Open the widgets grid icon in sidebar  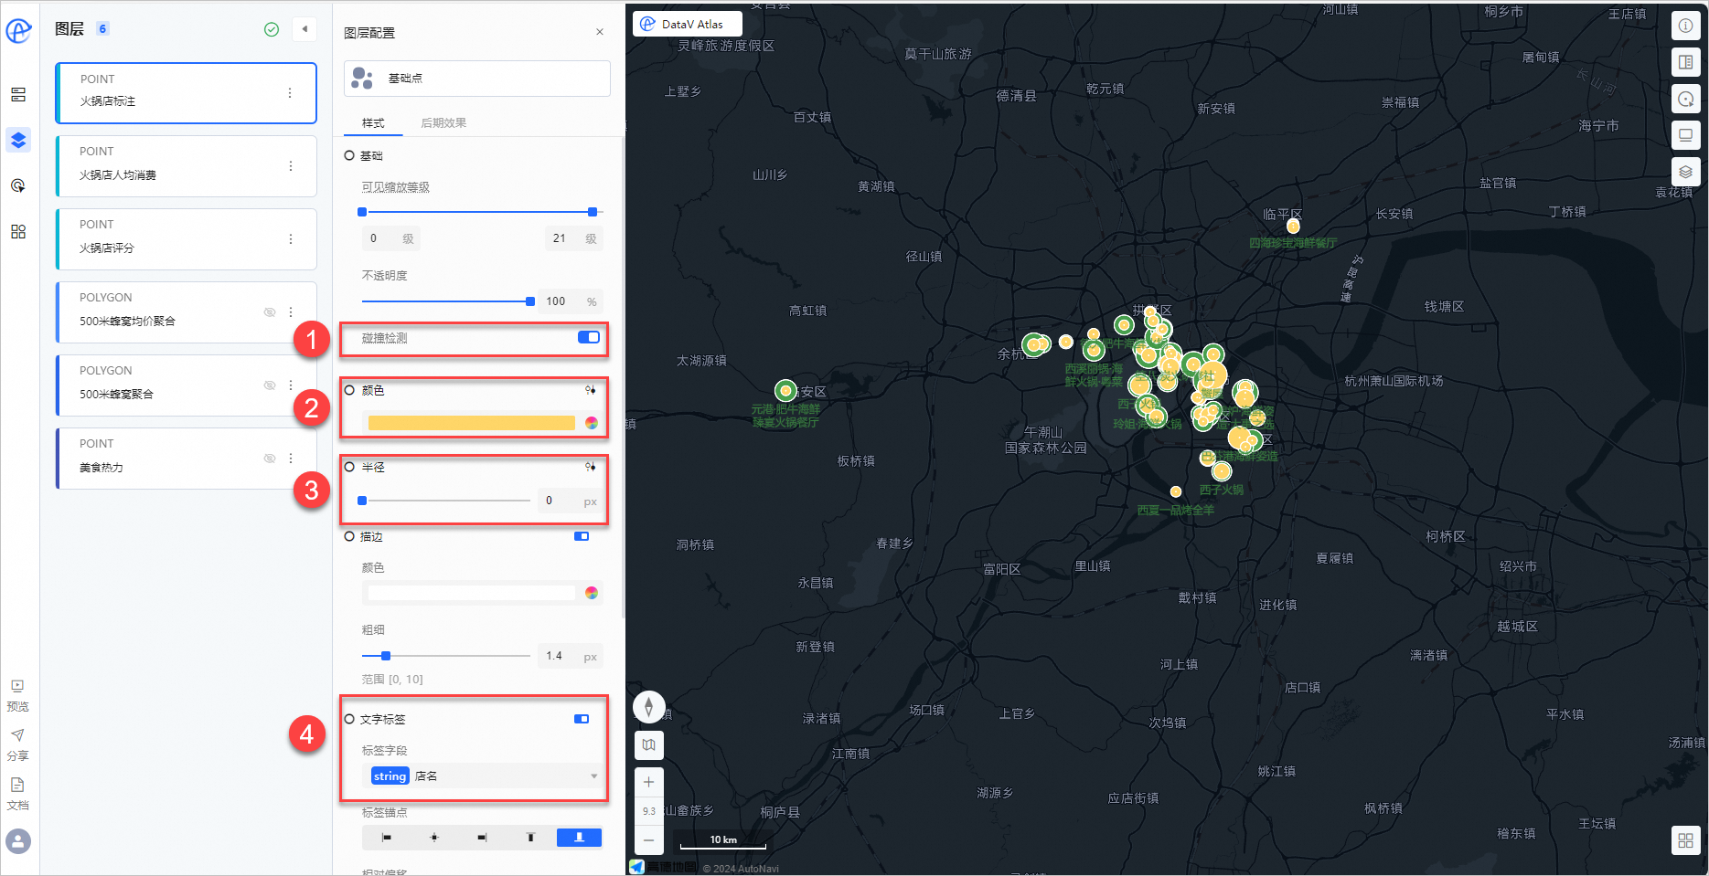(x=18, y=231)
